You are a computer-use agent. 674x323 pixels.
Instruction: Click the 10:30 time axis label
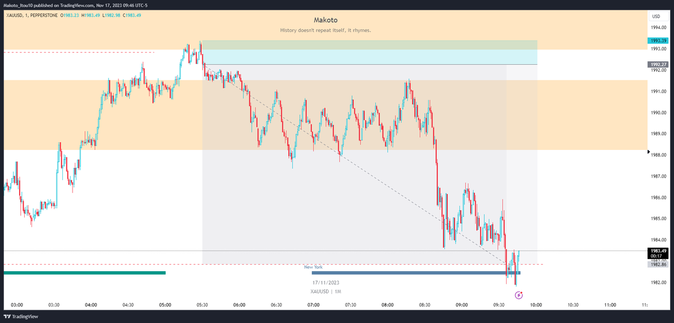click(573, 305)
